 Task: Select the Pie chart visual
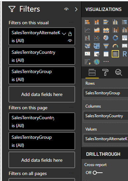click(x=106, y=38)
